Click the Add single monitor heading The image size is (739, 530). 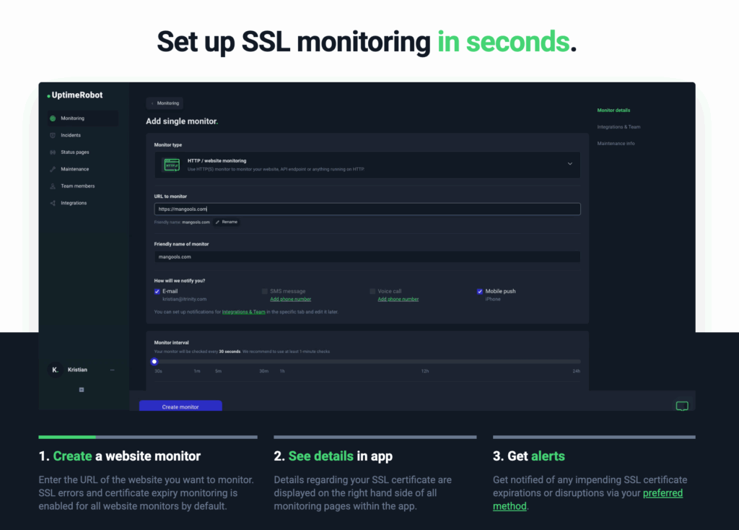click(182, 121)
